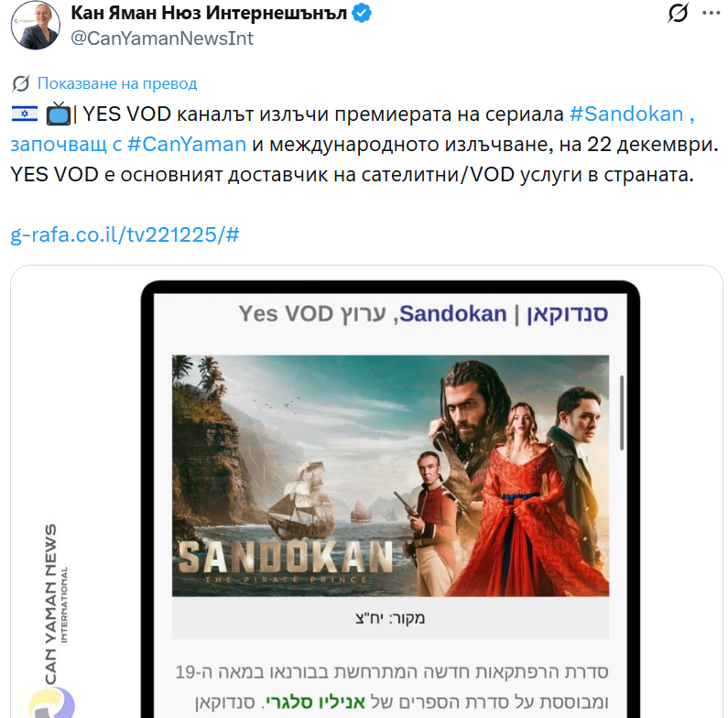This screenshot has height=718, width=728.
Task: Visit the @CanYamanNewsInt handle
Action: [162, 38]
